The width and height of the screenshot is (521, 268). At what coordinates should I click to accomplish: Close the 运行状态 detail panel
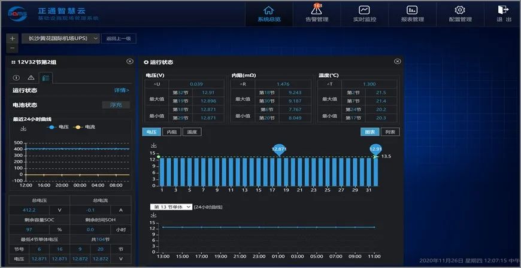(x=398, y=62)
